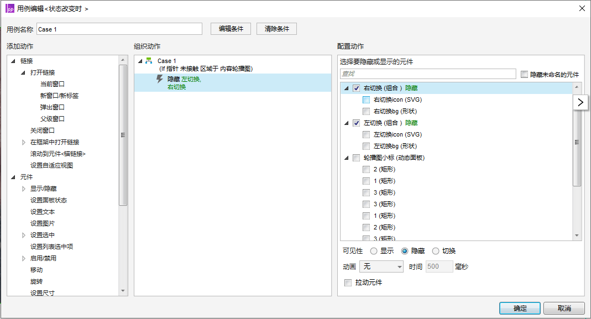Click 配置动作 list scrollbar up arrow
The width and height of the screenshot is (591, 319).
pyautogui.click(x=577, y=87)
